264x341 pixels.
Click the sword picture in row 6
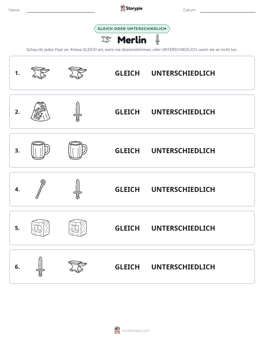click(x=40, y=266)
